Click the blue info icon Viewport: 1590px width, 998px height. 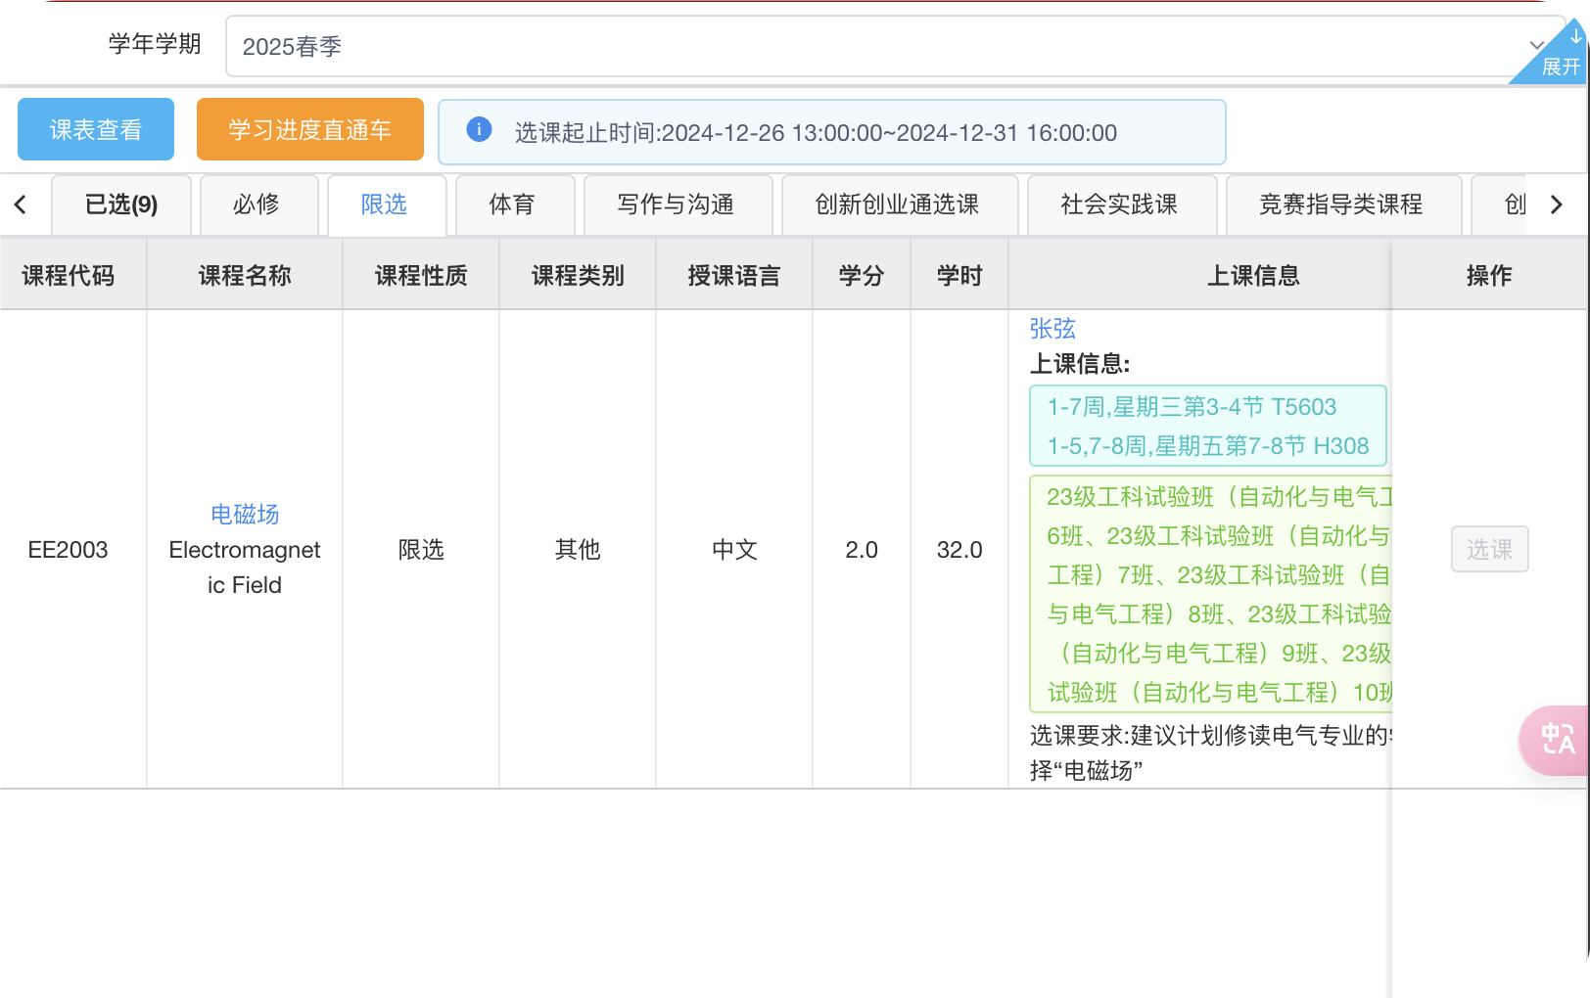point(479,130)
